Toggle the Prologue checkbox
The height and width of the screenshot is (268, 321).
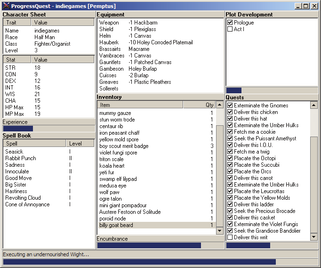230,22
